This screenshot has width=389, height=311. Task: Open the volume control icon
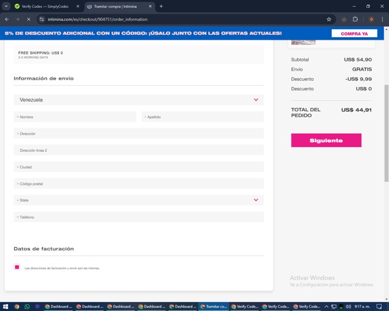tap(348, 307)
